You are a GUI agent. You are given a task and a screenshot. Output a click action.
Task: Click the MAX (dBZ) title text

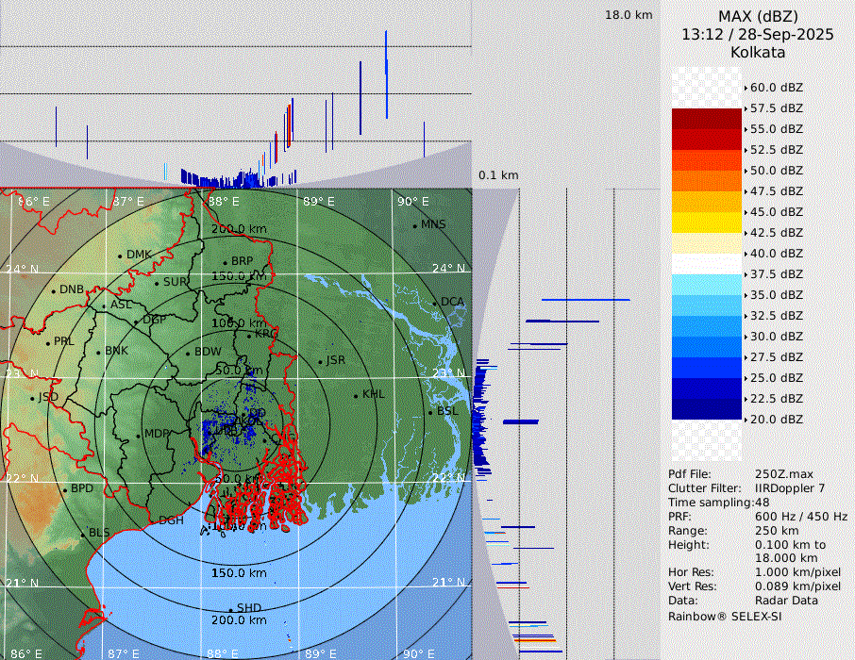[x=758, y=16]
